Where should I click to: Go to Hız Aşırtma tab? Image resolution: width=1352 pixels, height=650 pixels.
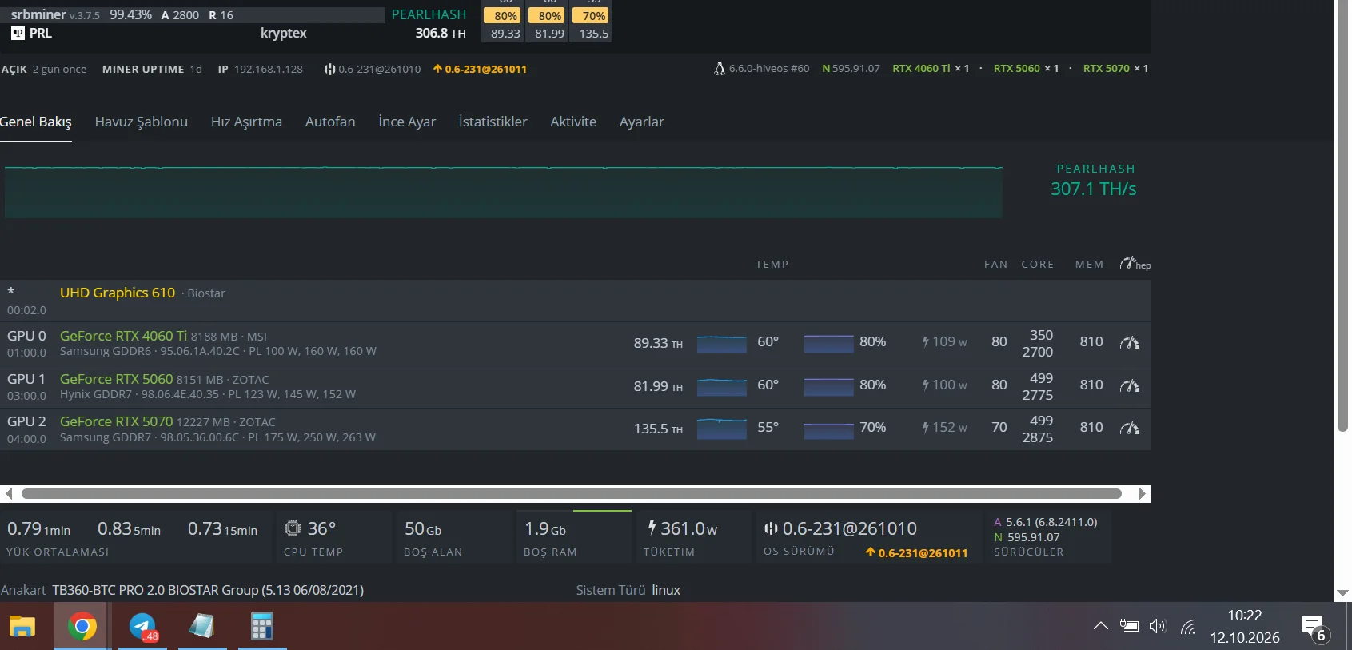tap(246, 122)
